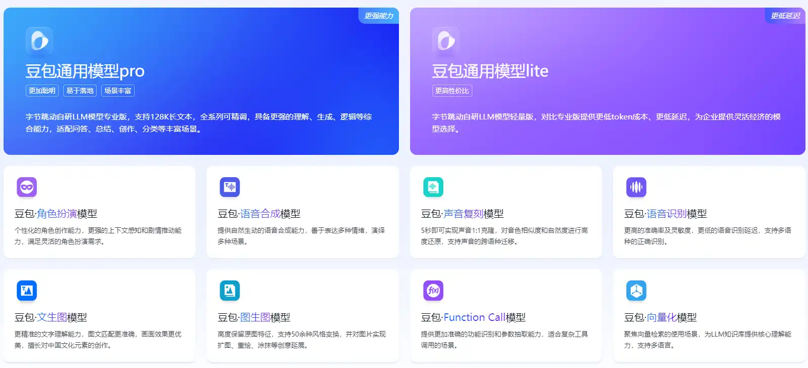
Task: Open the 豆包·图生图模型 heading
Action: coord(254,317)
